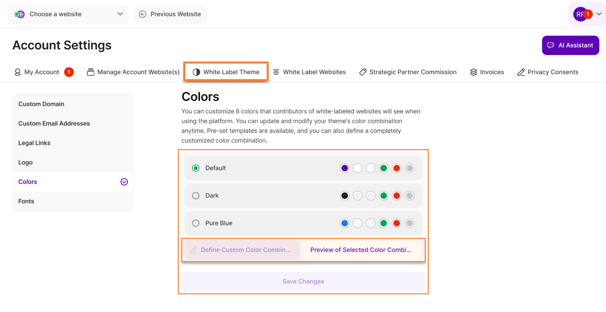606x312 pixels.
Task: Open the Custom Domain sidebar section
Action: [41, 104]
